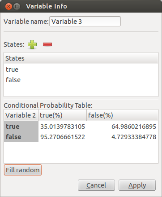
Task: Click the States column header
Action: 81,58
